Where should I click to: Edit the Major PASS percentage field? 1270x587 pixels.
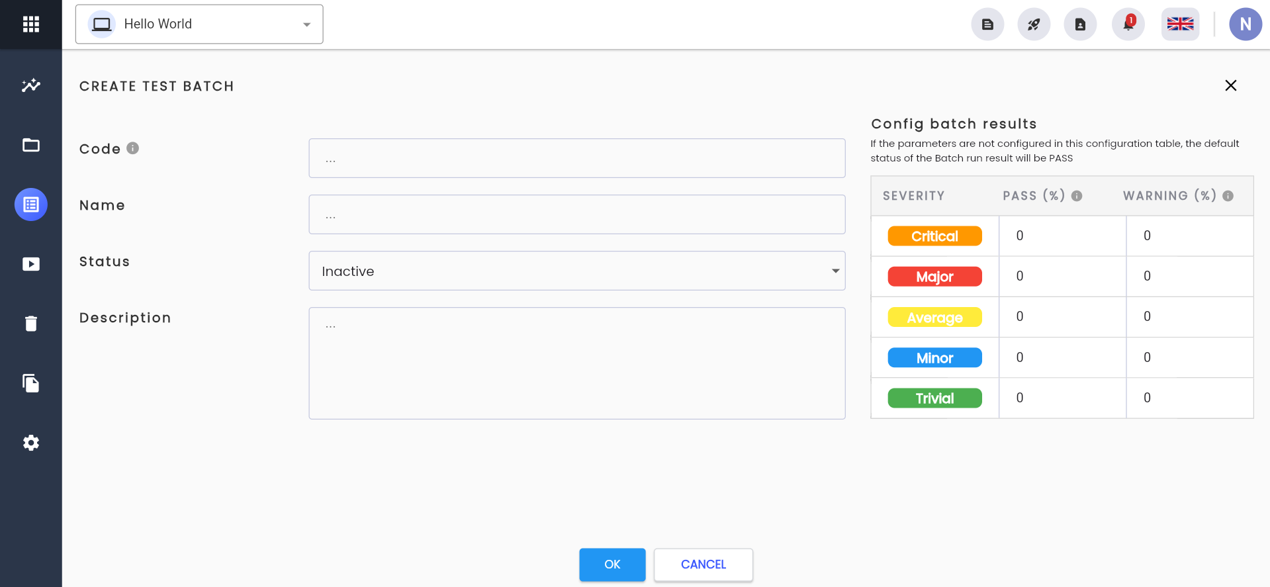click(1062, 276)
